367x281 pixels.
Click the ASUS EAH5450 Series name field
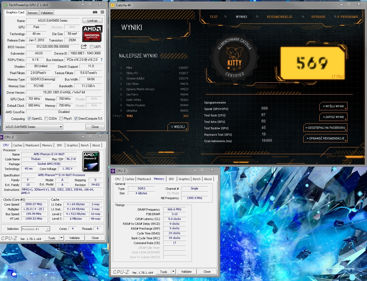(53, 21)
